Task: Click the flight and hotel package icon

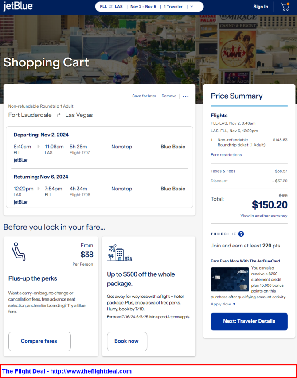Action: (x=120, y=253)
